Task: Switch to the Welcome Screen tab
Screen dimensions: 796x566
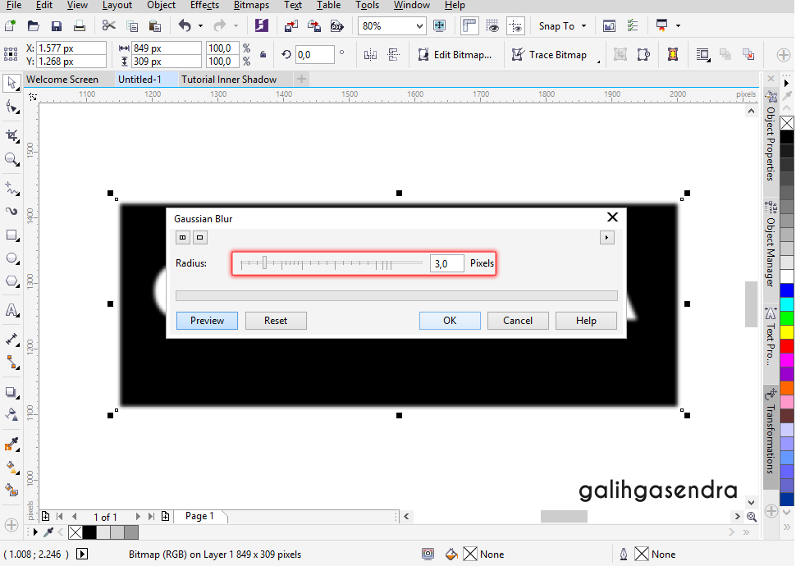Action: (66, 80)
